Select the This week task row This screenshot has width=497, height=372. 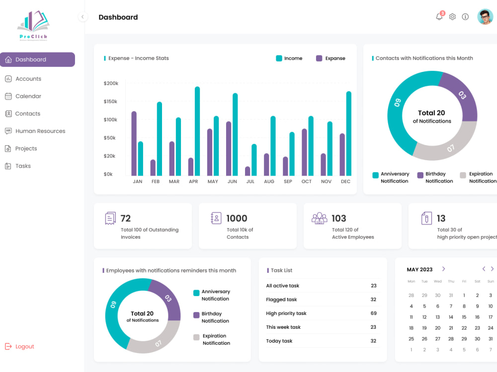point(323,327)
